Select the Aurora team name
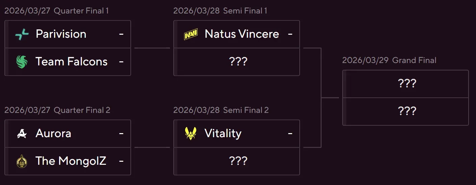The height and width of the screenshot is (185, 476). pos(53,133)
